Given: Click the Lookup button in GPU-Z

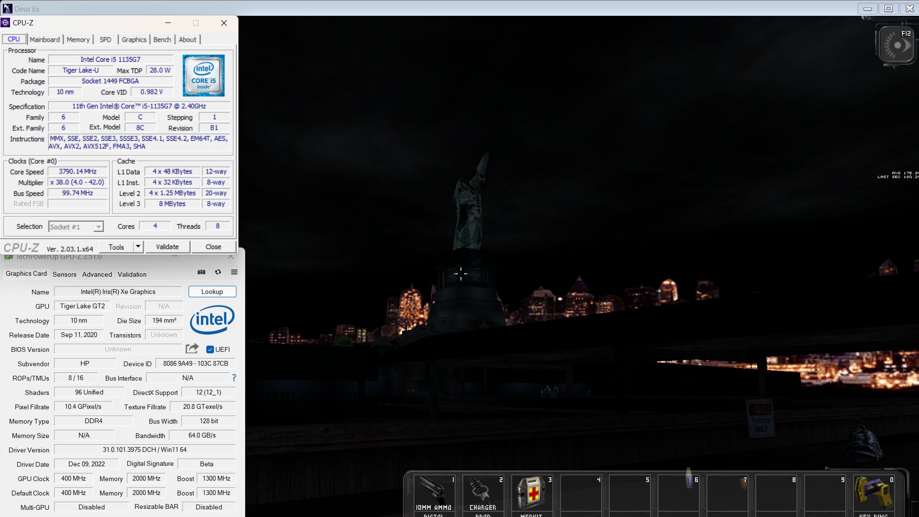Looking at the screenshot, I should 212,292.
